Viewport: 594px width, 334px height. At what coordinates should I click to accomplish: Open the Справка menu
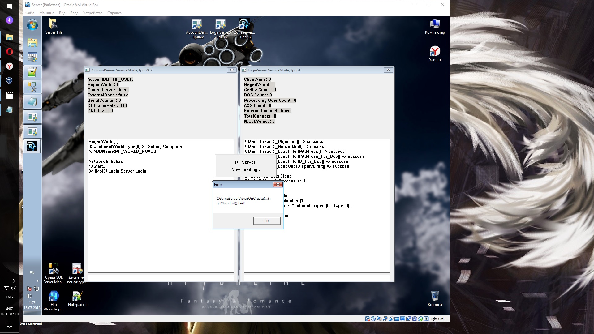[x=114, y=13]
